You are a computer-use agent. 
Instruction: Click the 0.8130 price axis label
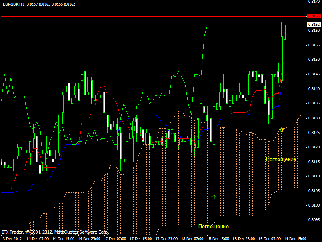click(313, 118)
